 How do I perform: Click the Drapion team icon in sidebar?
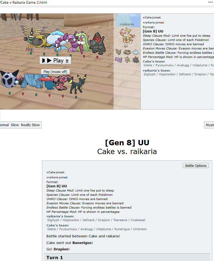point(118,60)
